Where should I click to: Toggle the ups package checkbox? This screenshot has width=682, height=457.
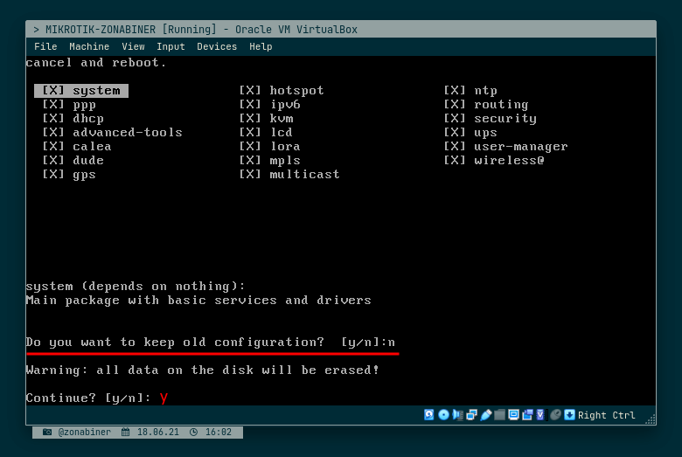point(455,132)
